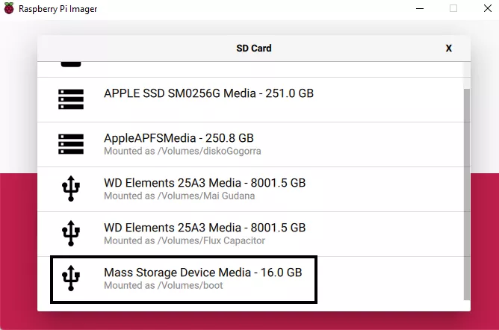This screenshot has height=330, width=499.
Task: Pick WD Elements 25A3 Media label above Flux Capacitor
Action: (x=205, y=228)
